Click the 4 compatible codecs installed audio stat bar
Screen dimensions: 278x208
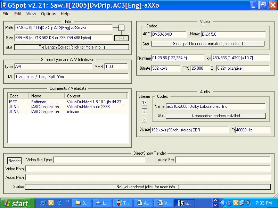point(216,116)
